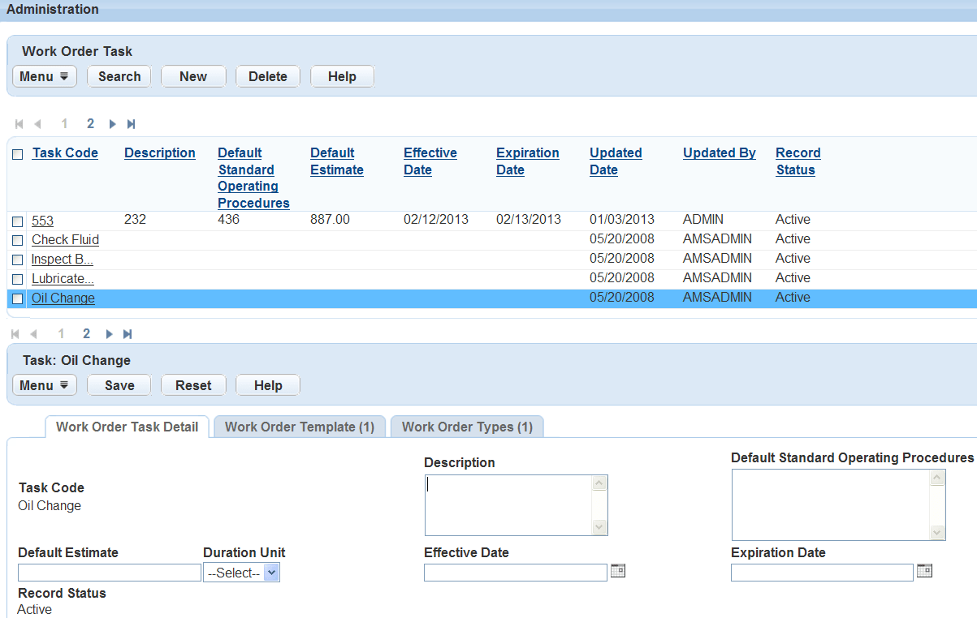The image size is (977, 618).
Task: Open the Menu dropdown under Task: Oil Change
Action: point(44,384)
